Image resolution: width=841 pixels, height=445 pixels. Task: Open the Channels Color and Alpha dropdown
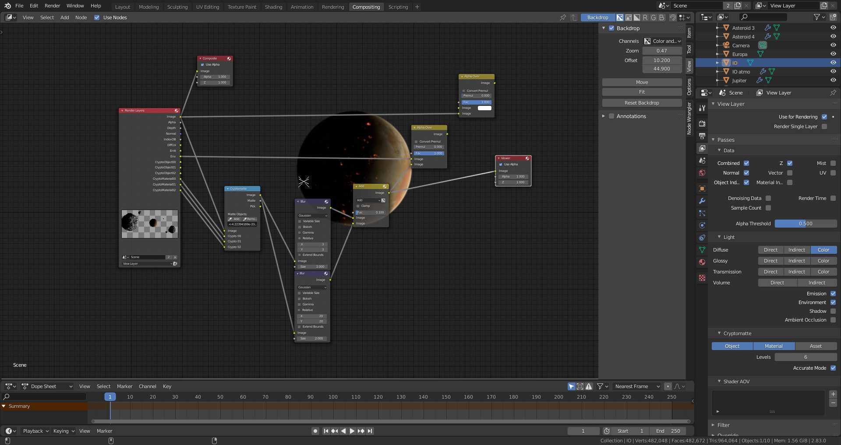[x=662, y=41]
